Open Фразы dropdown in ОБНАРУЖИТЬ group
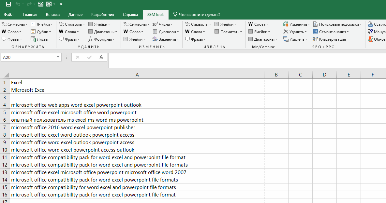386x203 pixels. pos(12,39)
